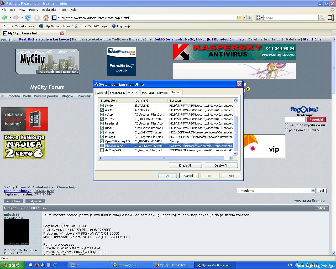Launch Internet Explorer from Quick Launch
The height and width of the screenshot is (269, 336).
55,265
